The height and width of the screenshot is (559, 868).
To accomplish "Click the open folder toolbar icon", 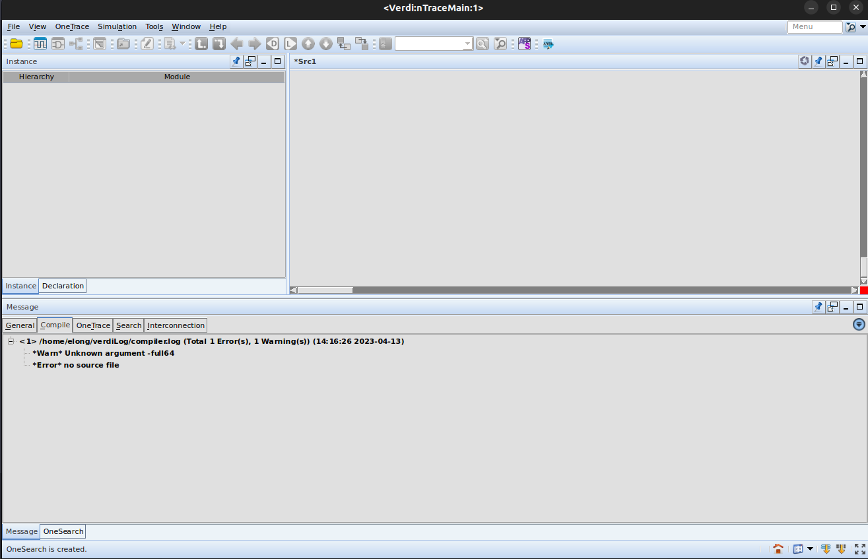I will (x=16, y=44).
